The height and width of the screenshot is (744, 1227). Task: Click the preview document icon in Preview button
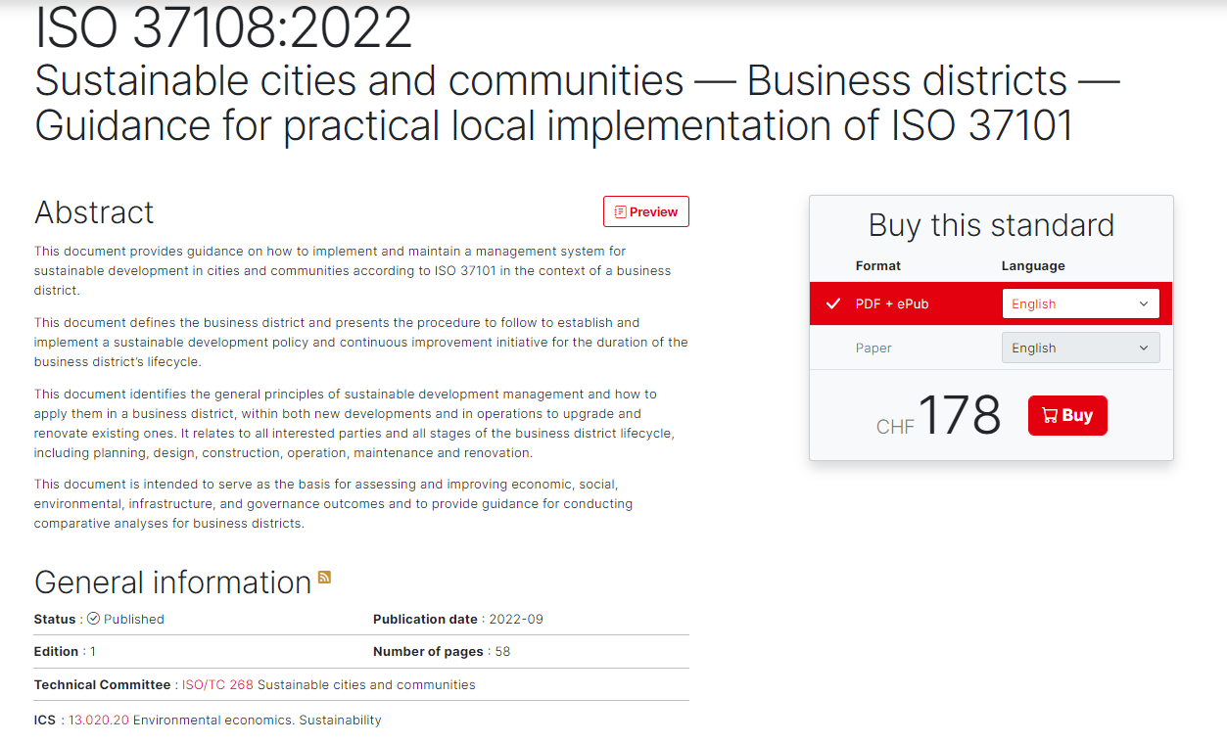[619, 211]
